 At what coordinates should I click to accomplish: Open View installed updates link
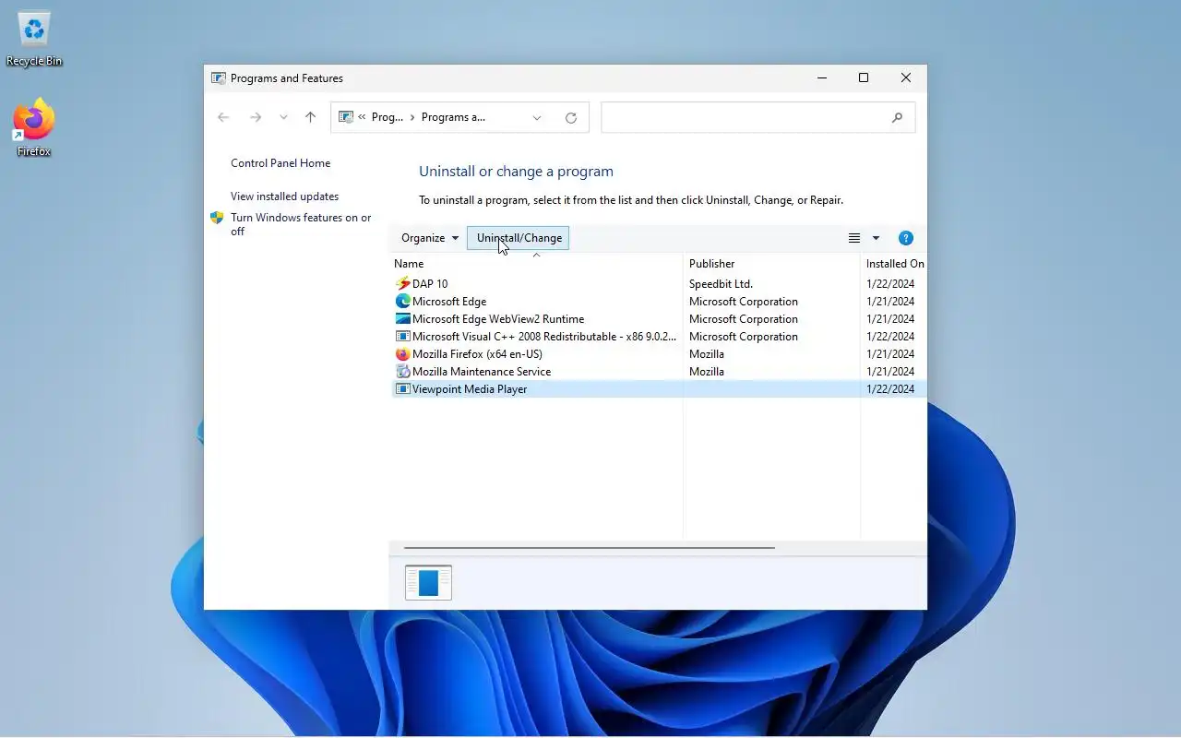pos(284,196)
